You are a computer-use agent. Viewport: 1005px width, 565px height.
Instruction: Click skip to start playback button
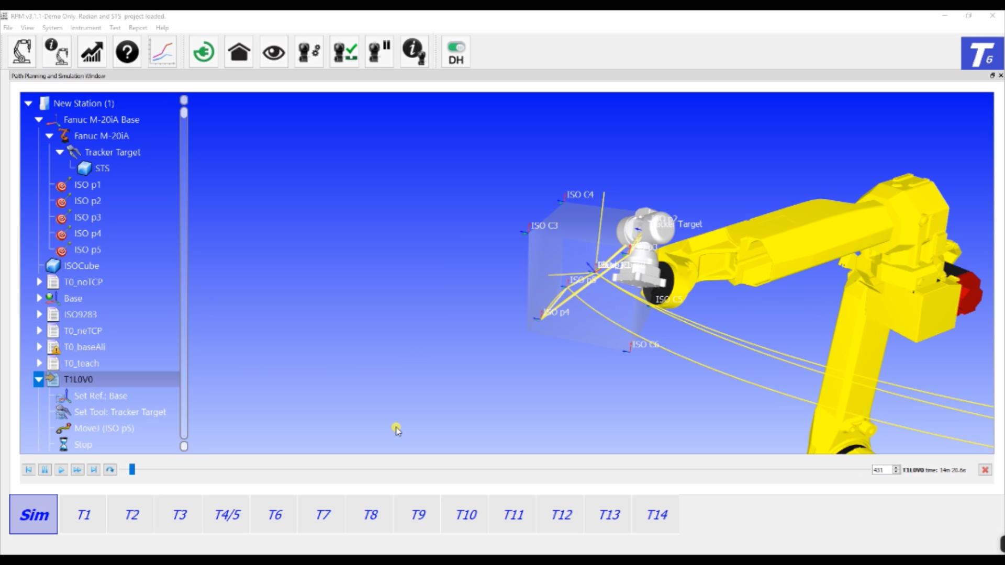click(x=29, y=470)
